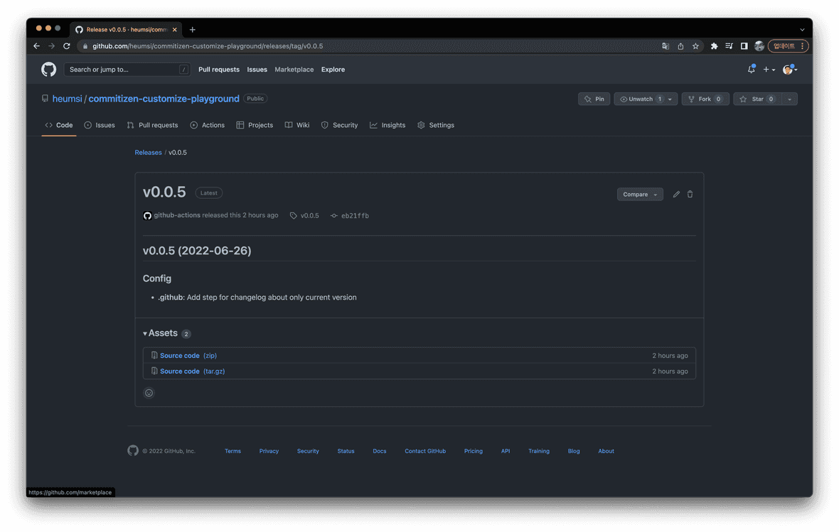Open the Insights tab

click(x=388, y=125)
